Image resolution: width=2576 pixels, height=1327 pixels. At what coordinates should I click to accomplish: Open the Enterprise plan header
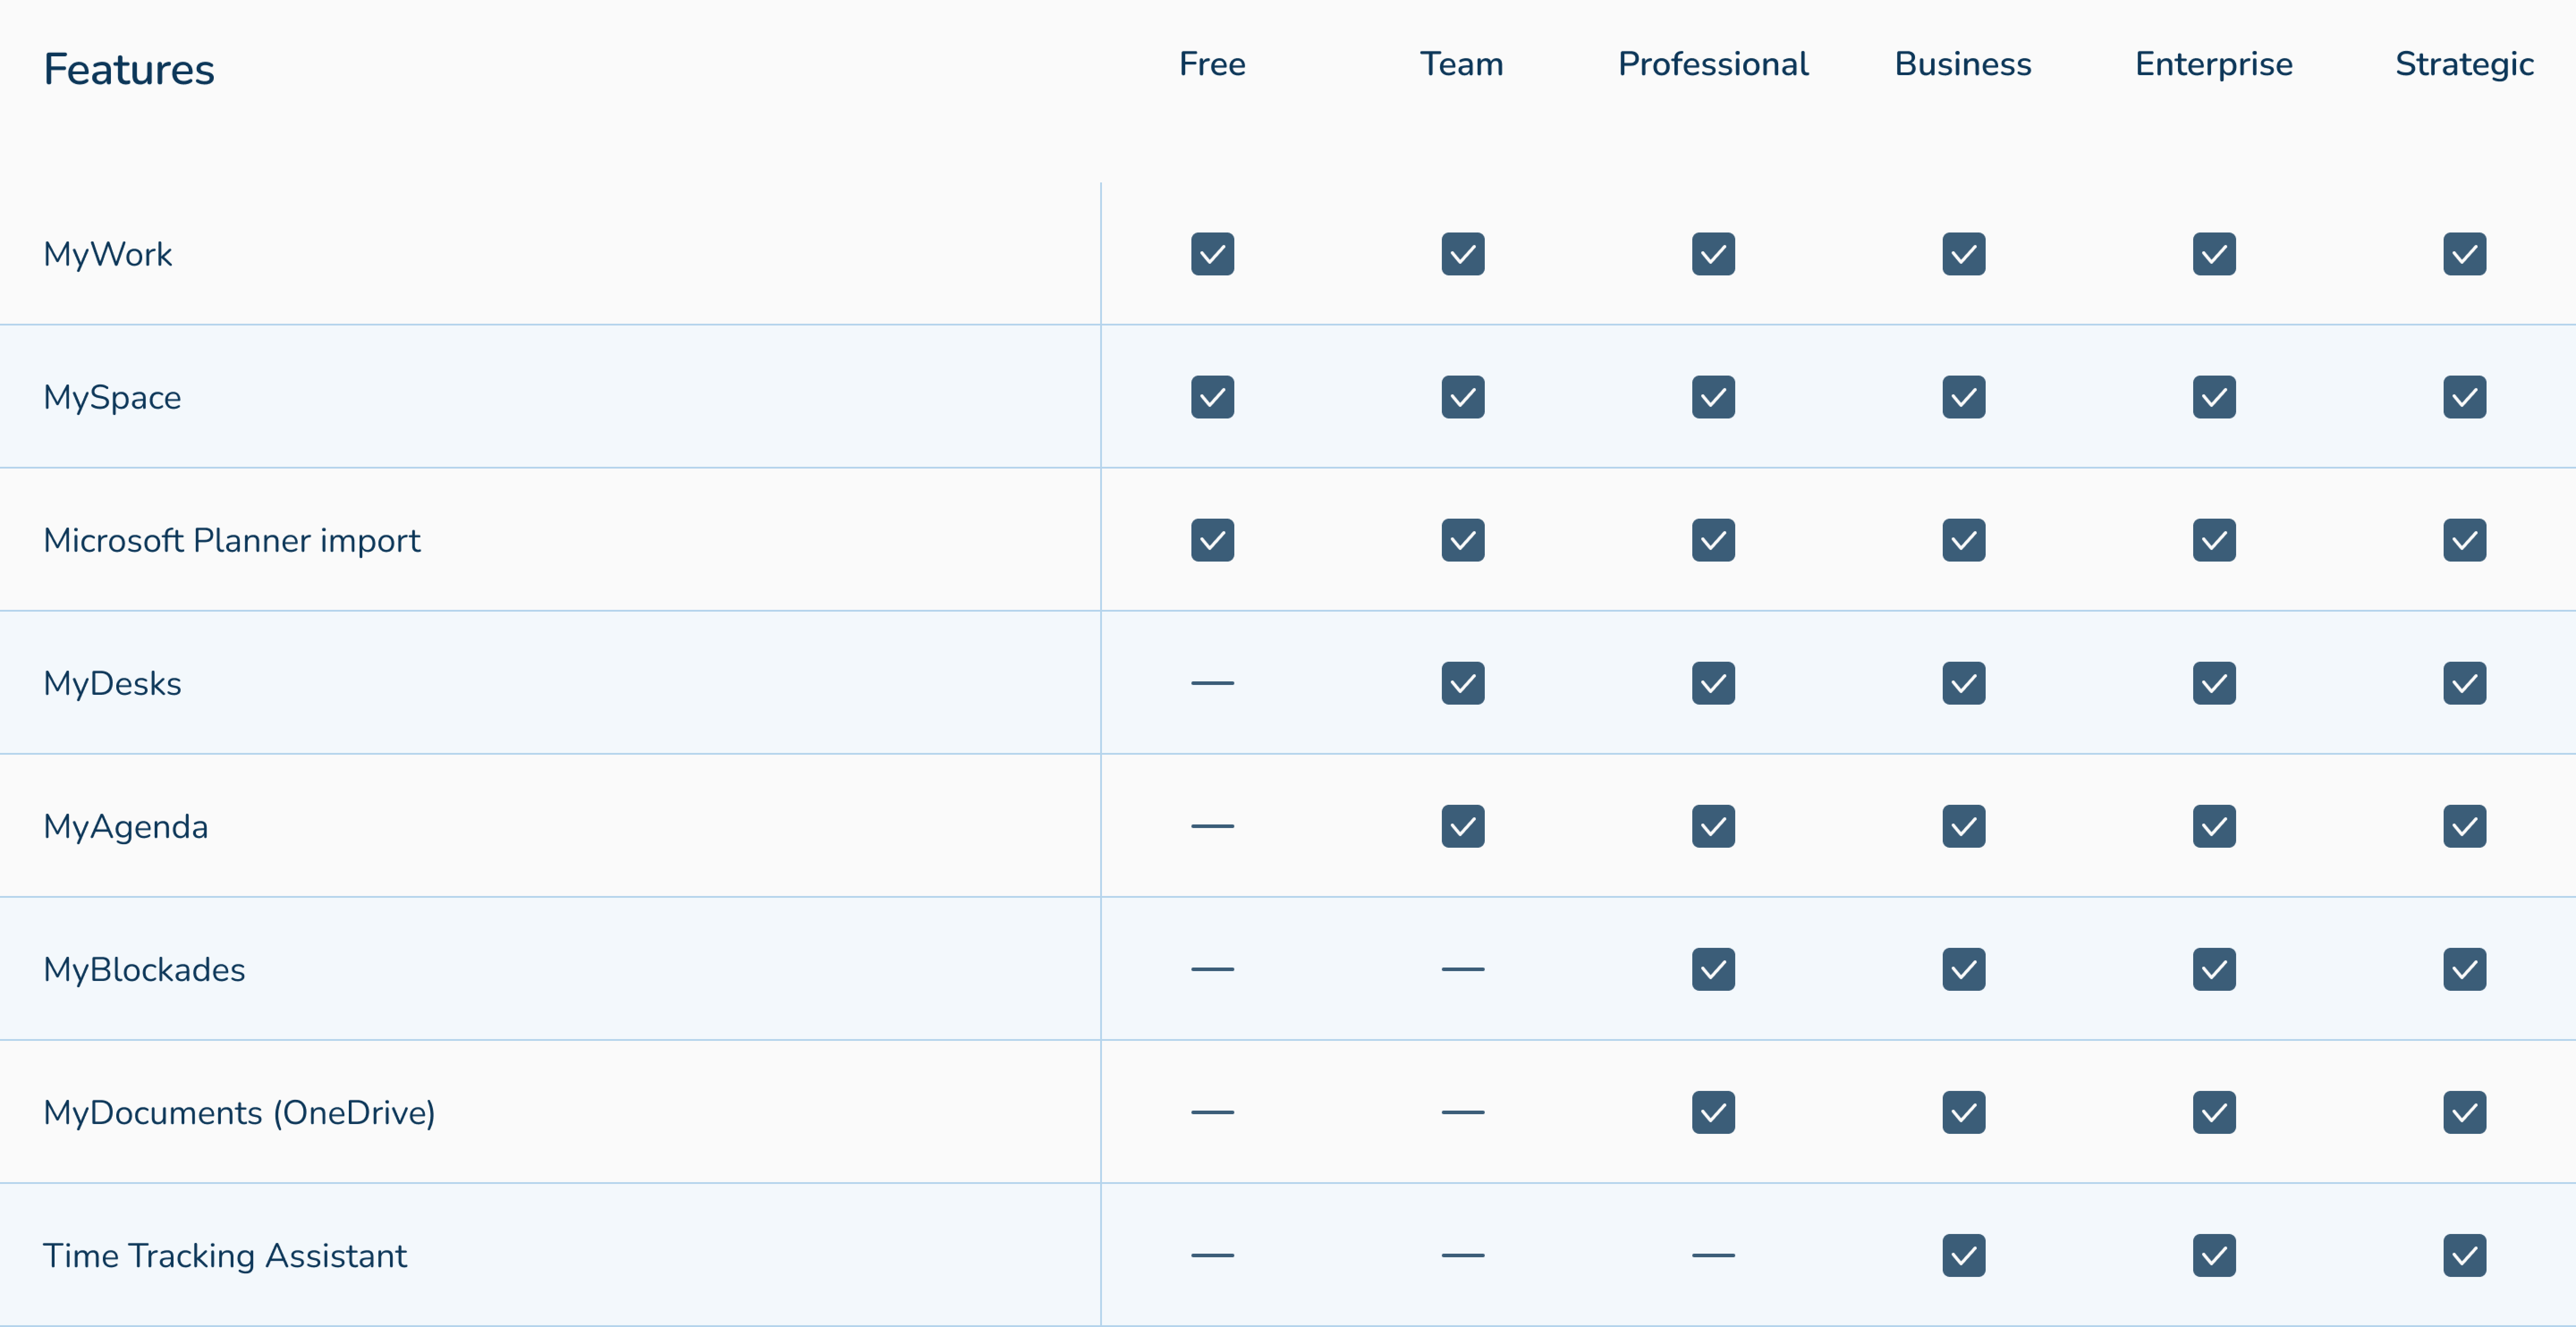coord(2214,64)
